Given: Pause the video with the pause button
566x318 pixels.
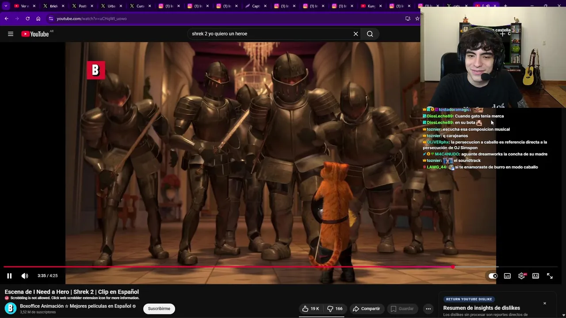Looking at the screenshot, I should [x=9, y=276].
